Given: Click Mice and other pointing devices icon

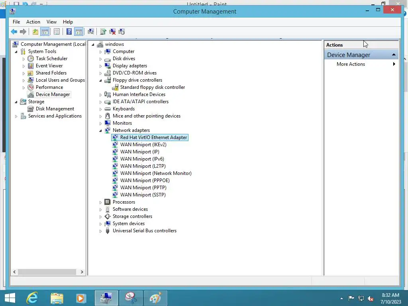Looking at the screenshot, I should 108,116.
